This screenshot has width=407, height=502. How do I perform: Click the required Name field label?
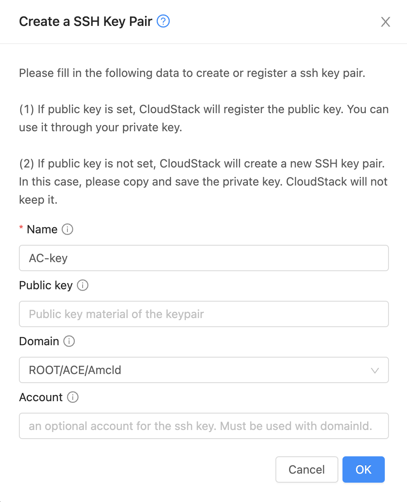coord(42,229)
